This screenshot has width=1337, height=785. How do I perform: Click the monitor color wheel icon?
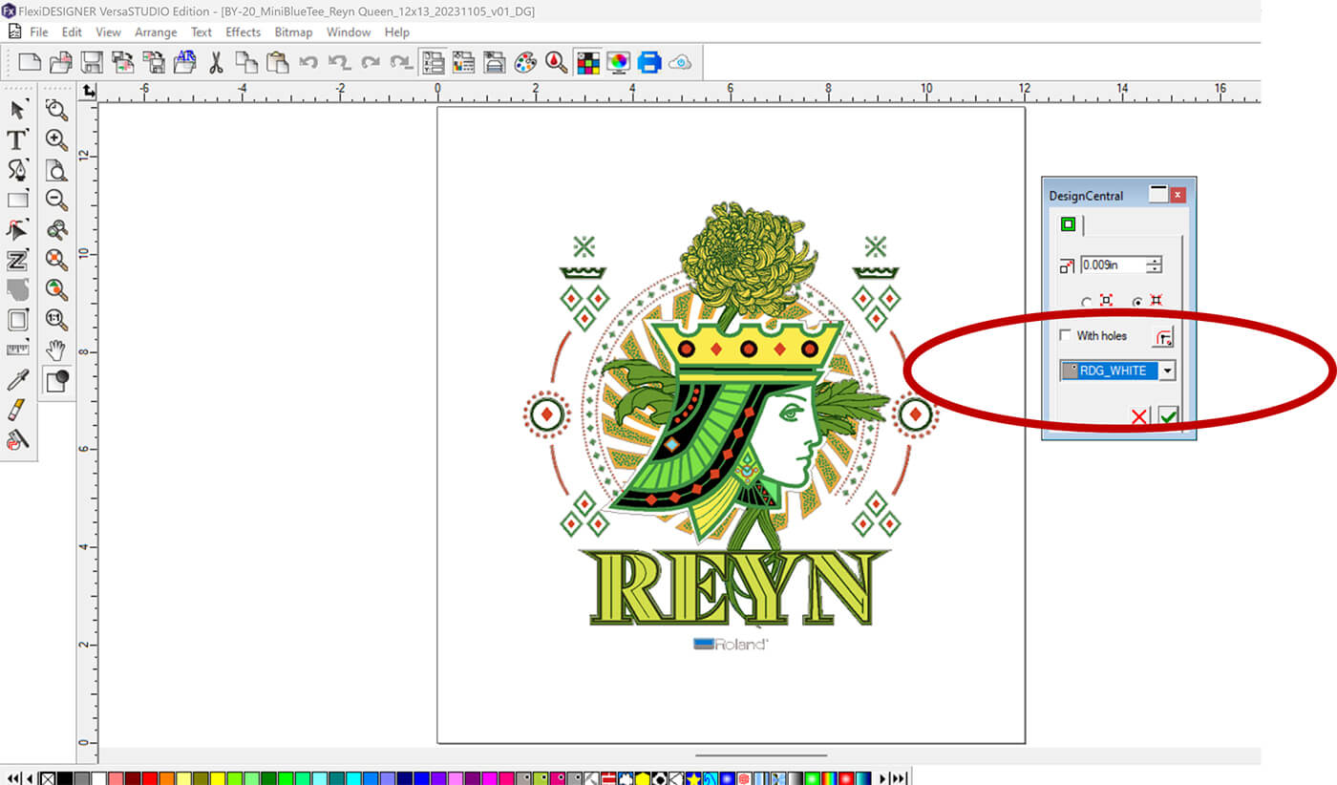click(x=618, y=63)
